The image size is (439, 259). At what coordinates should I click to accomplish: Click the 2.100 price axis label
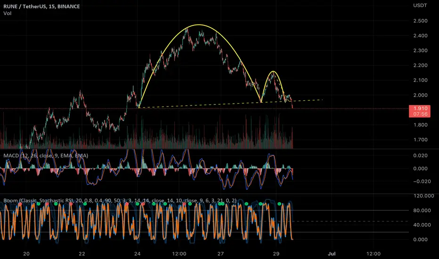point(420,80)
